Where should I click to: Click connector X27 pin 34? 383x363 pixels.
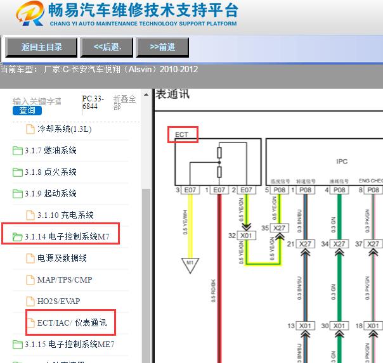[339, 244]
